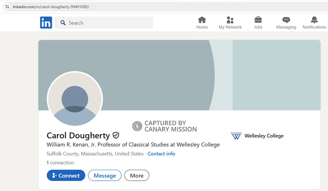Click inside the Search field

tap(104, 22)
